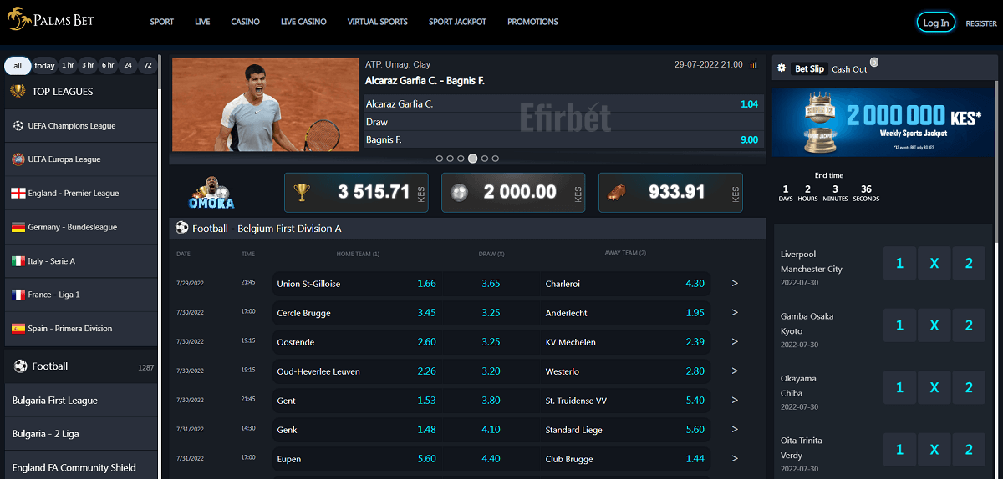Image resolution: width=1003 pixels, height=479 pixels.
Task: Select the '72' hours time filter
Action: [148, 65]
